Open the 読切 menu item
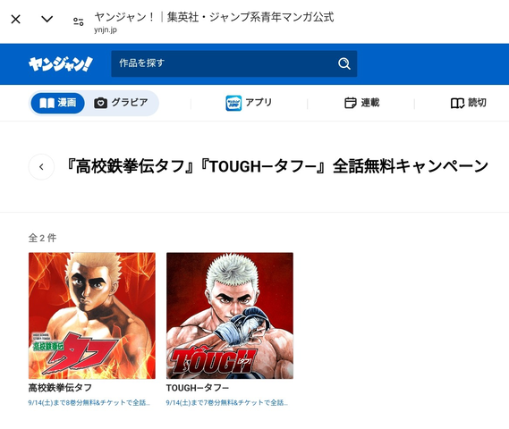This screenshot has height=429, width=509. 469,103
